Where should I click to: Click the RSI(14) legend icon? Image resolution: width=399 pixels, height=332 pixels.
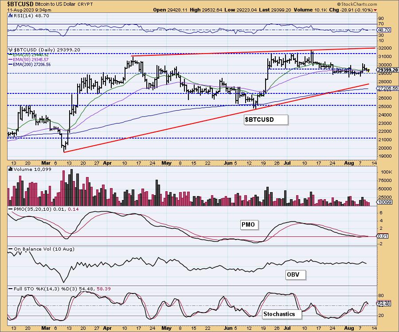point(10,16)
